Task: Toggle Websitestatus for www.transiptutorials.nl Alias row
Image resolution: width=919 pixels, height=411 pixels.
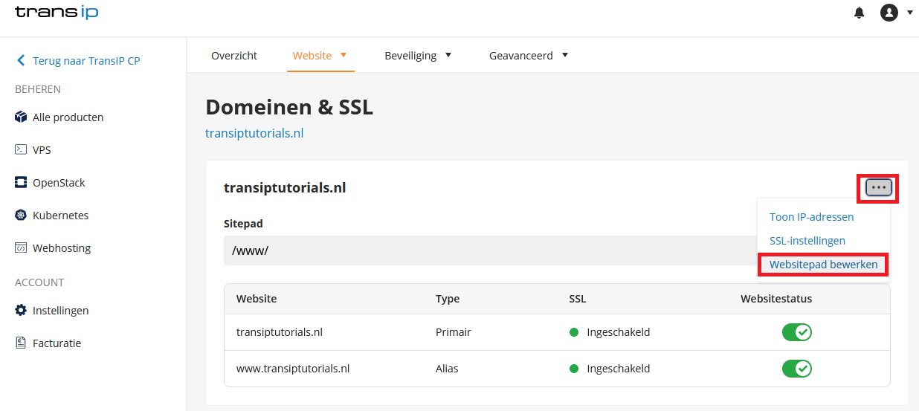Action: coord(797,369)
